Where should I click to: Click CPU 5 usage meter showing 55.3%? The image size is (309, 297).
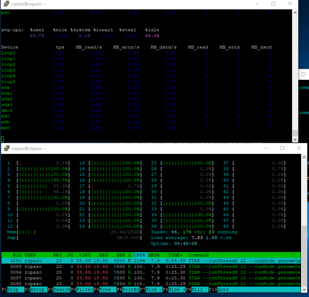click(x=43, y=186)
